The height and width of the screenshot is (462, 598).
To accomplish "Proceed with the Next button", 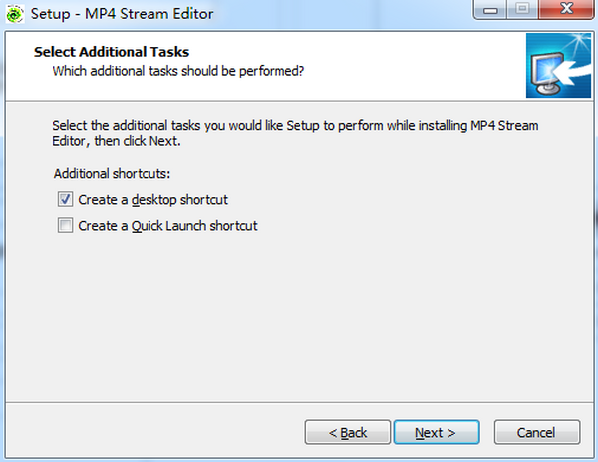I will (x=436, y=432).
